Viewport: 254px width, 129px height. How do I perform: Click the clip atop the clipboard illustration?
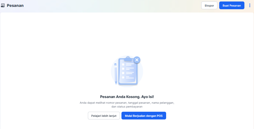(x=127, y=58)
